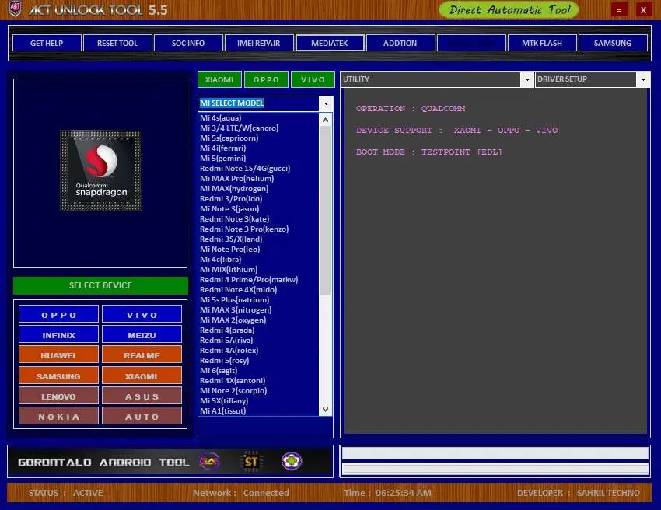The height and width of the screenshot is (510, 661).
Task: Choose the ASUS brand button
Action: tap(142, 396)
